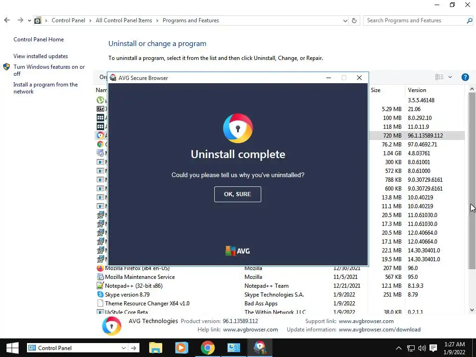Click the vertical scrollbar thumb
The height and width of the screenshot is (357, 476).
(x=472, y=181)
